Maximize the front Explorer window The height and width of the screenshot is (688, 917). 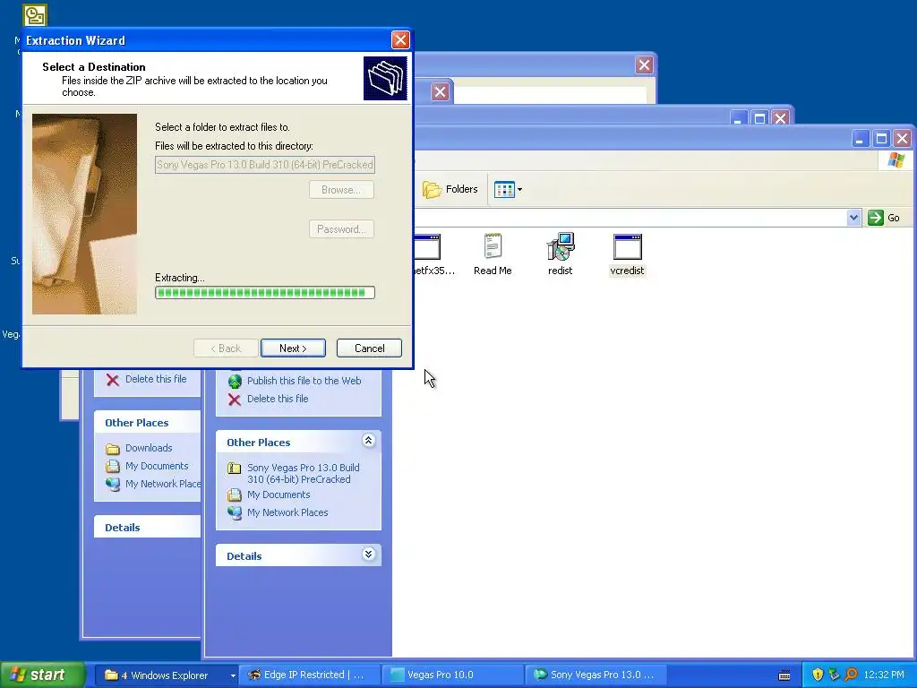(x=881, y=139)
